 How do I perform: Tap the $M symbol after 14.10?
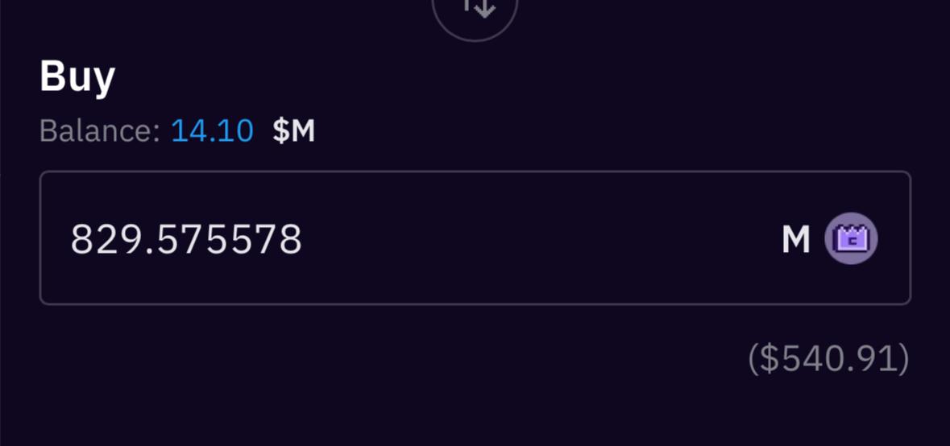293,130
